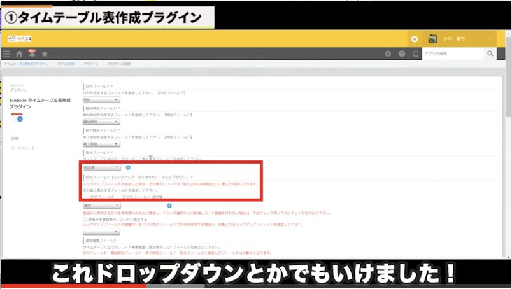Open the help question mark icon

tap(402, 54)
